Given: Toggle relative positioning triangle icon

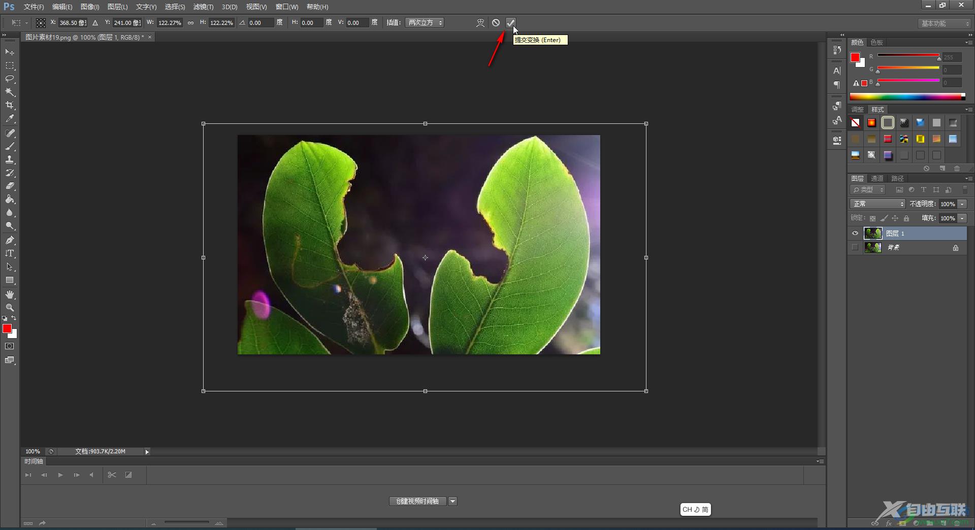Looking at the screenshot, I should pos(95,23).
